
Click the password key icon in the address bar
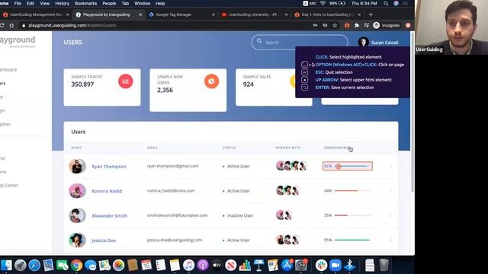tap(315, 25)
